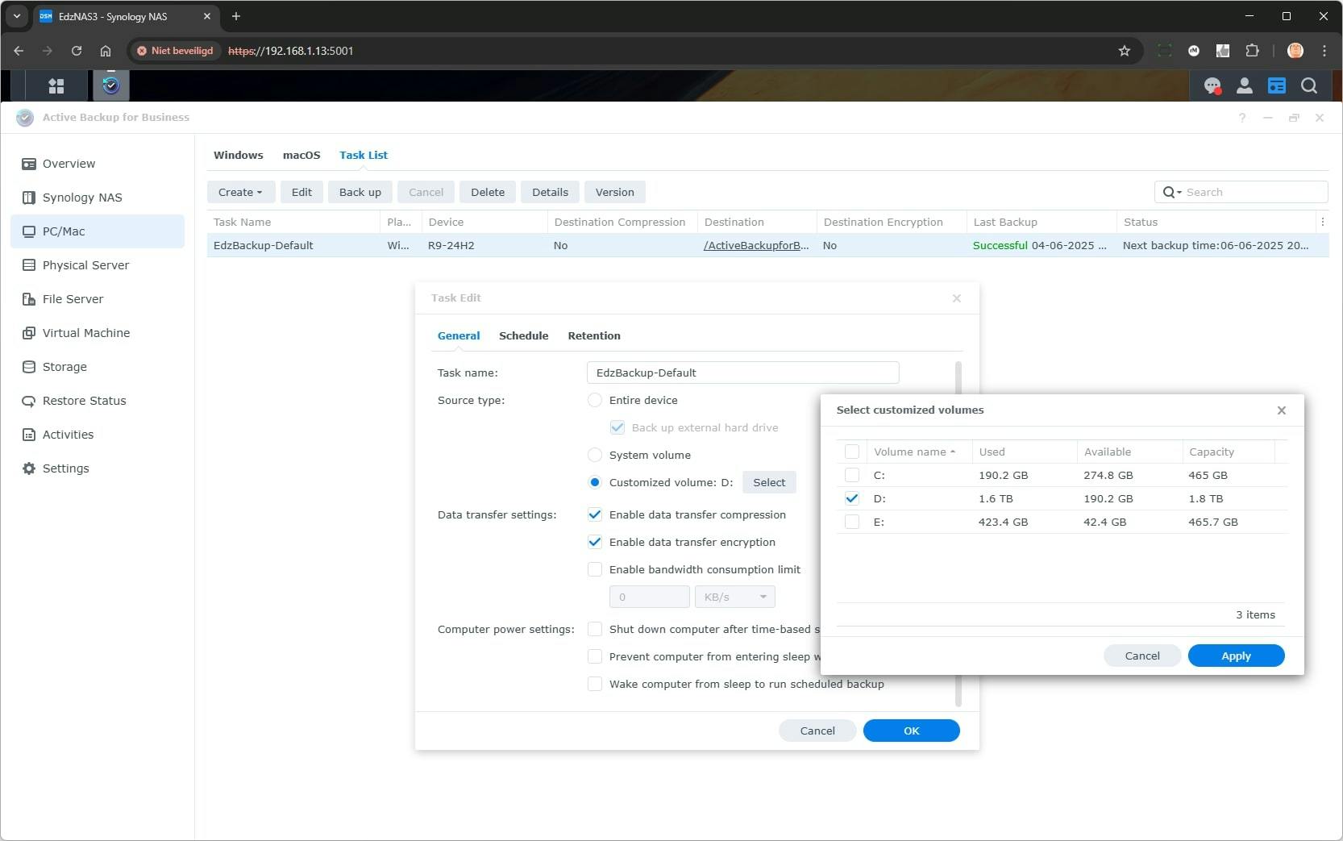Image resolution: width=1343 pixels, height=841 pixels.
Task: Uncheck the D: volume checkbox
Action: (852, 498)
